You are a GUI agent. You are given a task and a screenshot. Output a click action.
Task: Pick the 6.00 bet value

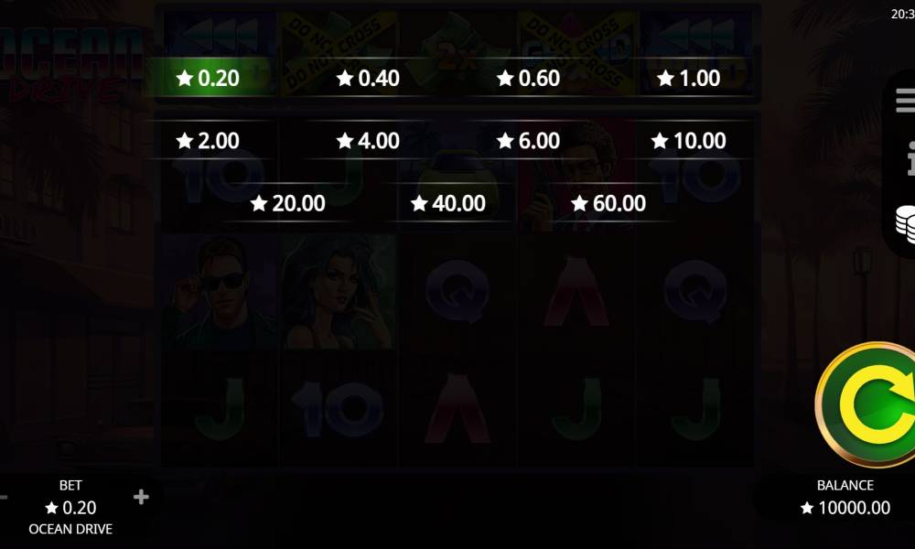[529, 141]
